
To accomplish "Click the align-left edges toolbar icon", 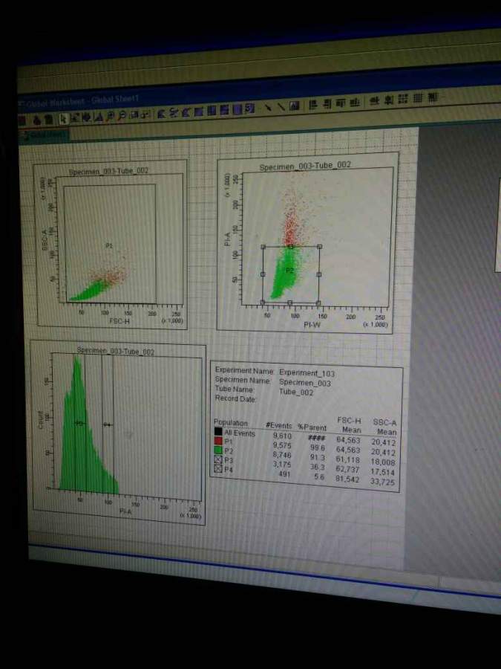I will (314, 104).
